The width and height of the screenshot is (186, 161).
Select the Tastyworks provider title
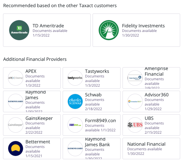pos(97,71)
